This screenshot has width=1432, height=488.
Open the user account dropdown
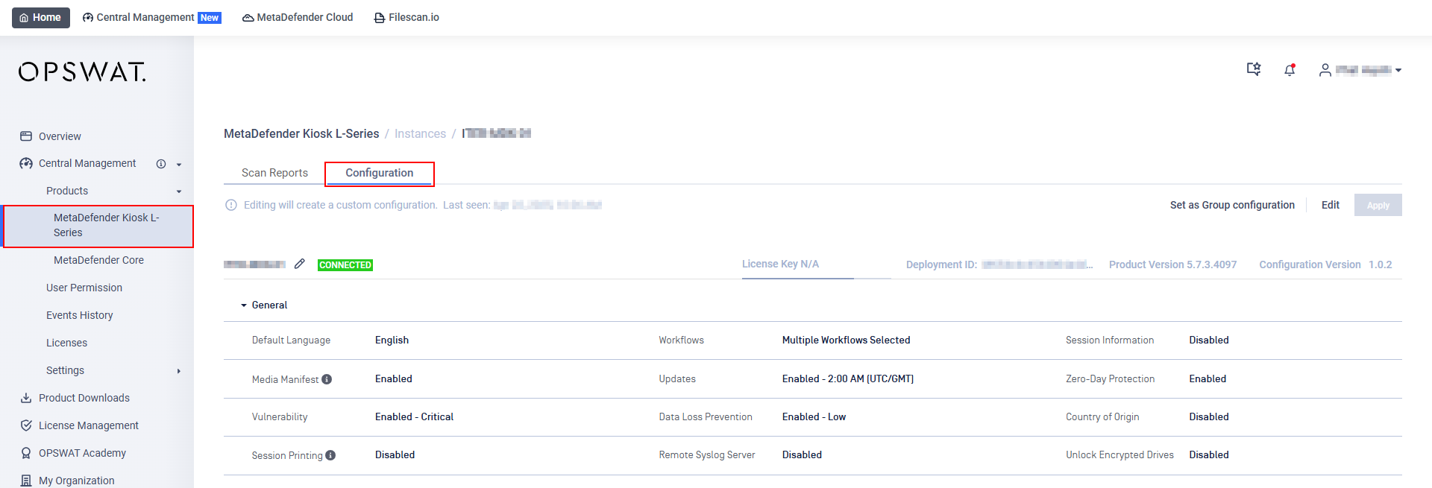pyautogui.click(x=1360, y=70)
